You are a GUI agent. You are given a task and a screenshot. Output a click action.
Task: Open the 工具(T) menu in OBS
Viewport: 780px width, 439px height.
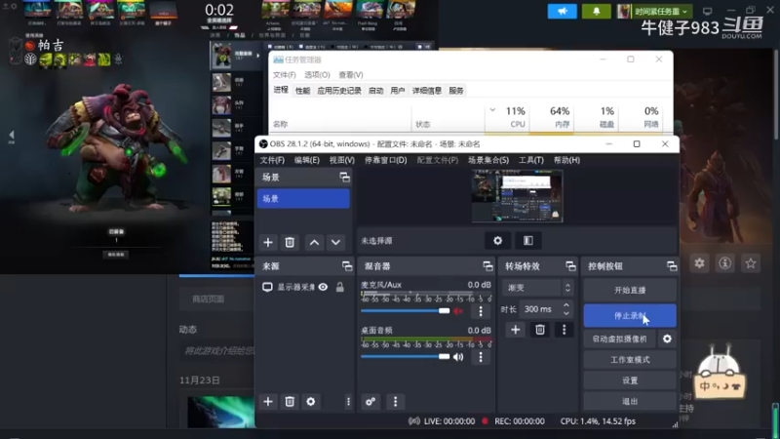531,160
